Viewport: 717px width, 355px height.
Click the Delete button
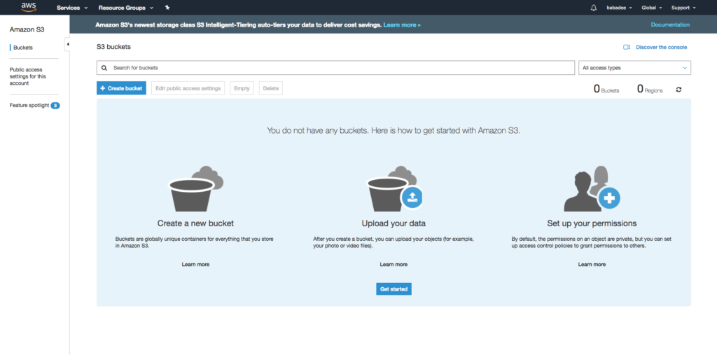(271, 88)
